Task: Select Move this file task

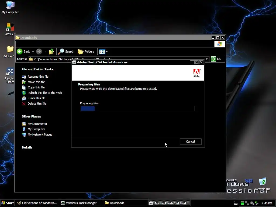Action: pyautogui.click(x=36, y=82)
